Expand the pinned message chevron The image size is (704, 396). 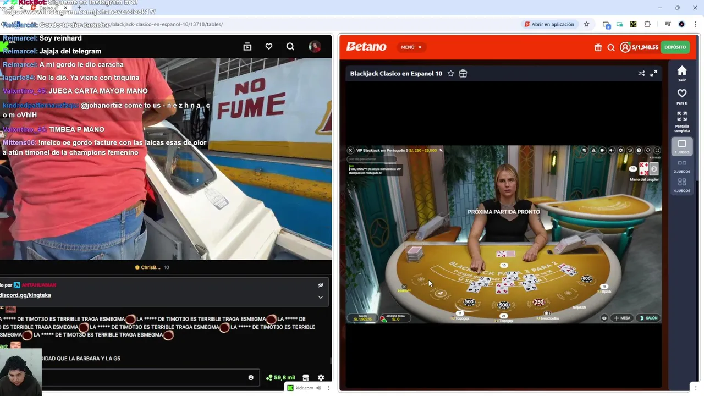coord(321,298)
